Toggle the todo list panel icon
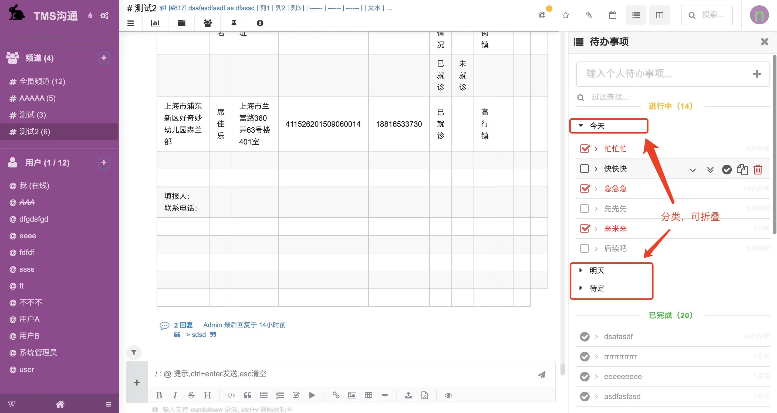Image resolution: width=777 pixels, height=413 pixels. pyautogui.click(x=636, y=15)
